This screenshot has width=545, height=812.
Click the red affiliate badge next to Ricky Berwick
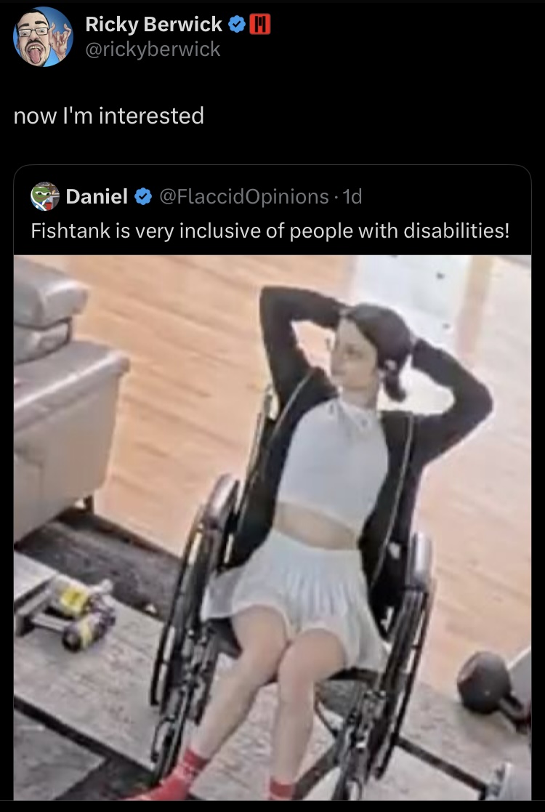260,24
